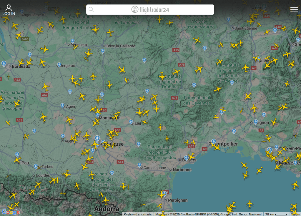Open the Bergerac airport pin
Viewport: 301px width, 216px height.
[x=59, y=64]
